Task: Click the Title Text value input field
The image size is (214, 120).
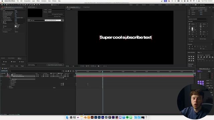Action: pyautogui.click(x=53, y=20)
